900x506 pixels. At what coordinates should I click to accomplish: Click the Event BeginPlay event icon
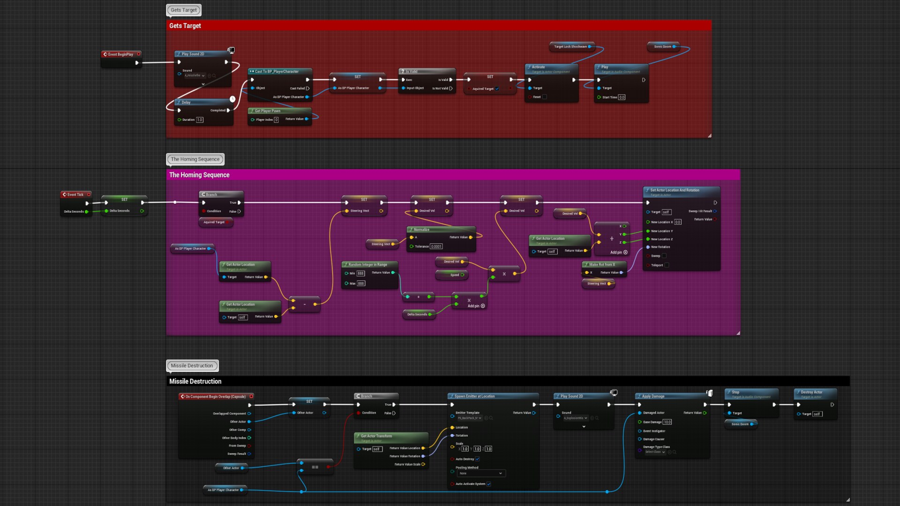point(105,54)
